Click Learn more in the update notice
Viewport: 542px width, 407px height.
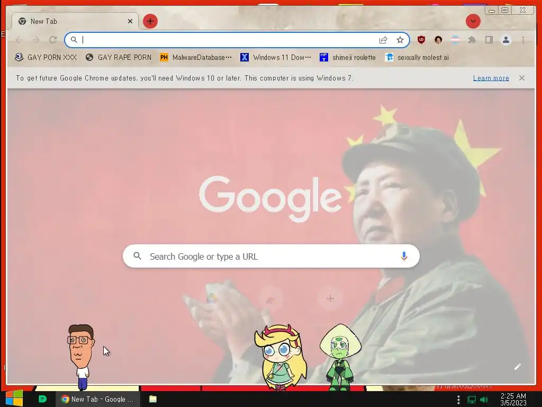click(x=491, y=78)
